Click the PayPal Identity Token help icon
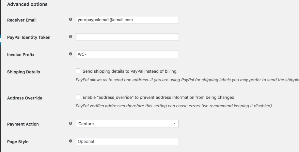This screenshot has width=299, height=152. pyautogui.click(x=71, y=37)
